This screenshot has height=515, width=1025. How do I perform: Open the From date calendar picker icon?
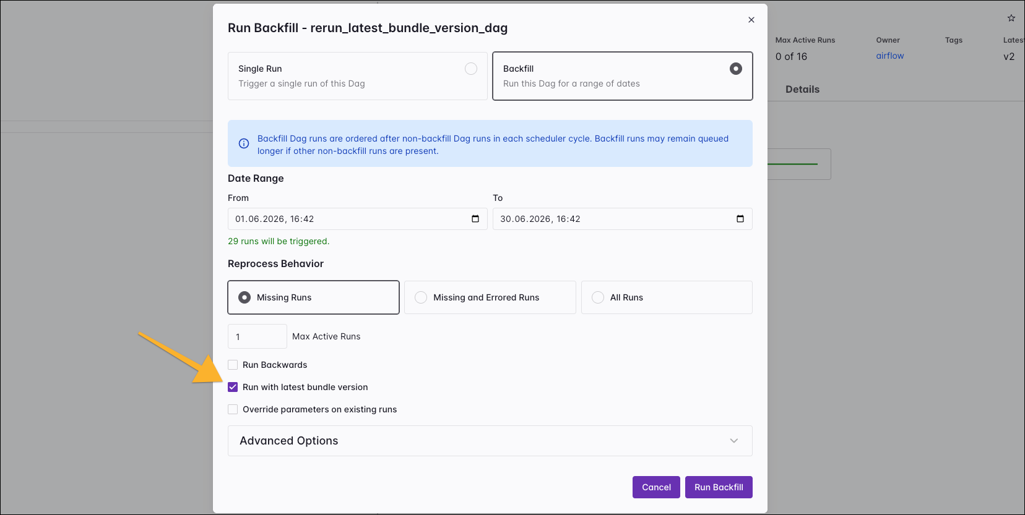pyautogui.click(x=475, y=219)
